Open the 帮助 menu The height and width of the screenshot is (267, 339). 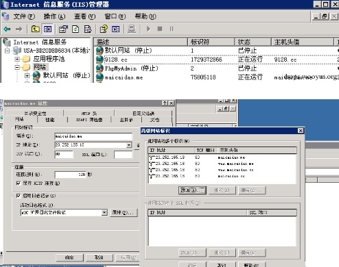(145, 16)
